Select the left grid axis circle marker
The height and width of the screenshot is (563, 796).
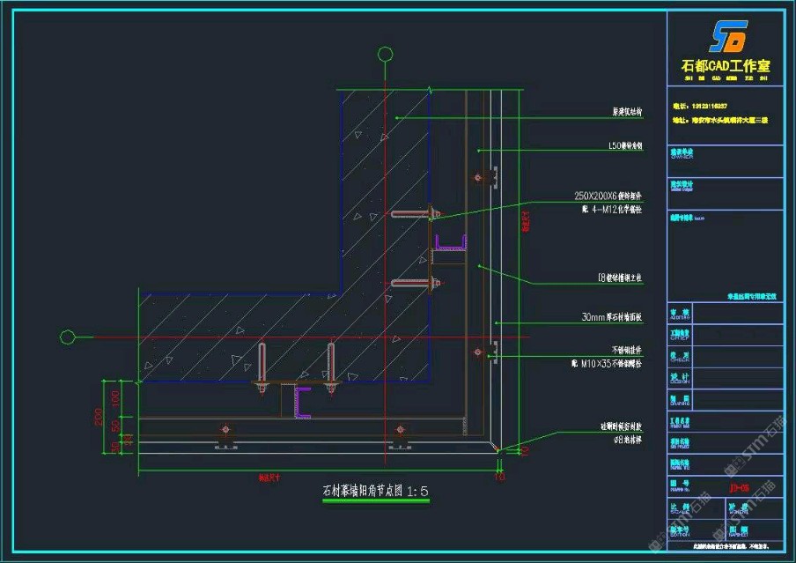(x=66, y=337)
